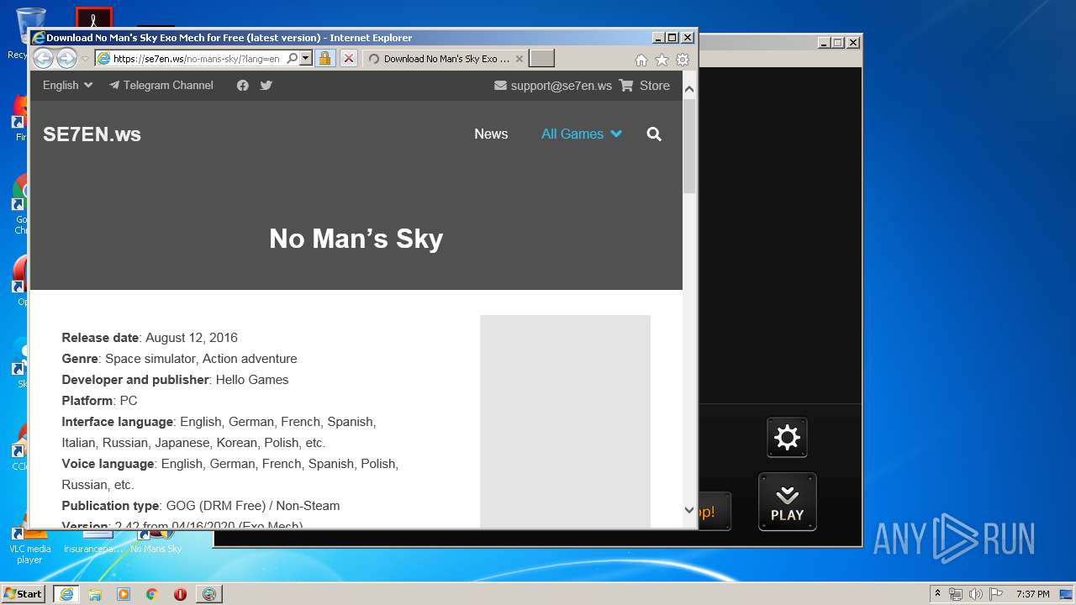Expand the address bar URL dropdown arrow
The image size is (1076, 605).
[306, 59]
